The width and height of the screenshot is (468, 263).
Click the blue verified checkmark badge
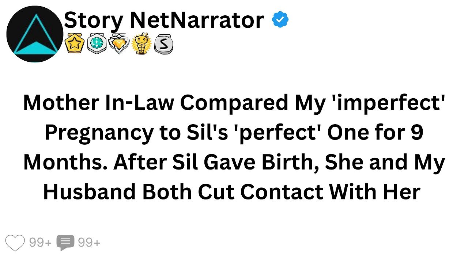click(280, 21)
